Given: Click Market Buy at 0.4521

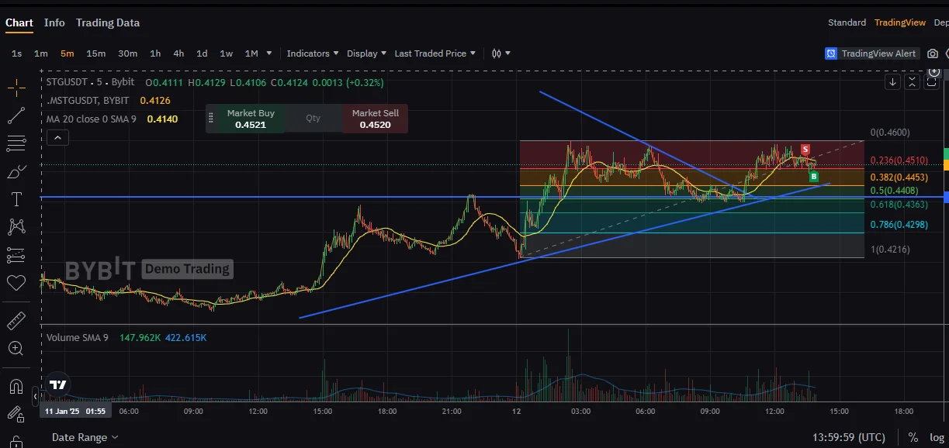Looking at the screenshot, I should click(251, 119).
